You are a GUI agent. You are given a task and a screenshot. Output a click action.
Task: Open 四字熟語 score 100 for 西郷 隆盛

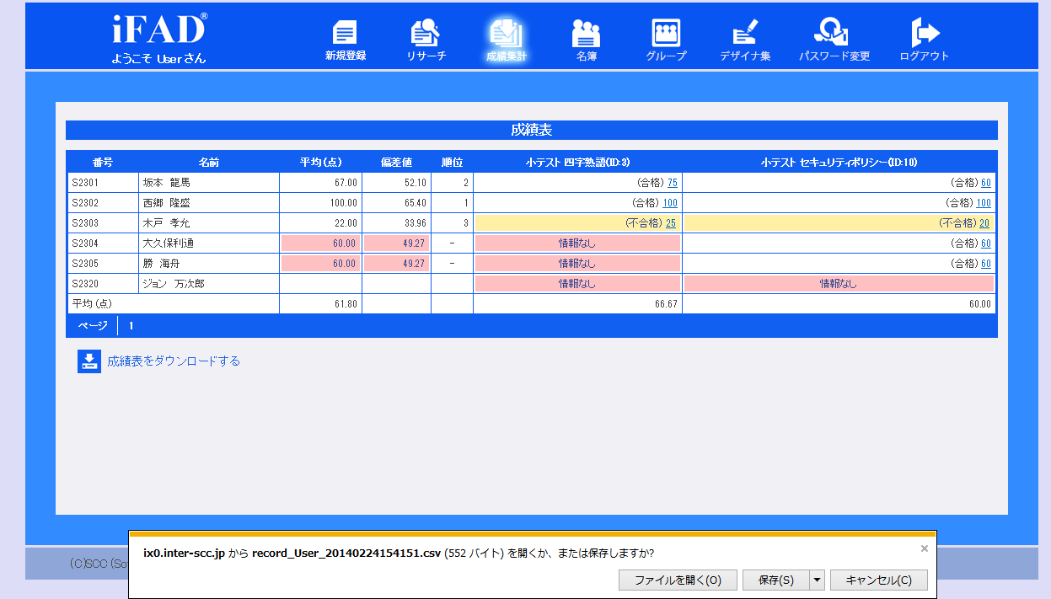point(670,203)
